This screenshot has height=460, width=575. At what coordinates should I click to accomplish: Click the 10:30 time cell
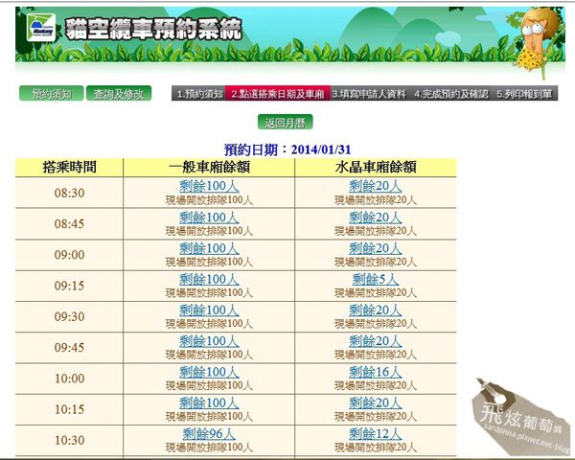point(69,440)
